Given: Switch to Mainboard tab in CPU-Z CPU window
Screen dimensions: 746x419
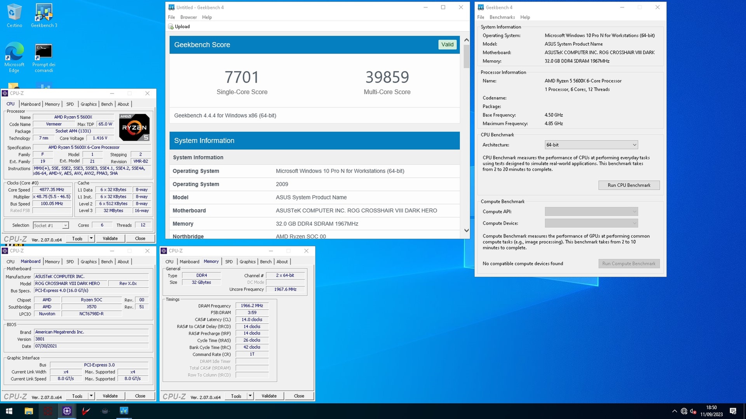Looking at the screenshot, I should click(31, 104).
